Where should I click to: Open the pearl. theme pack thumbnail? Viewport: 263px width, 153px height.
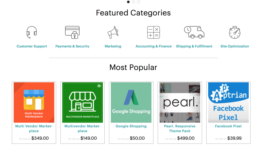(x=180, y=103)
